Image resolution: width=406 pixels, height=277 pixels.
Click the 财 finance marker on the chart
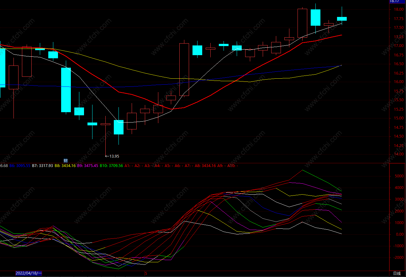66,160
